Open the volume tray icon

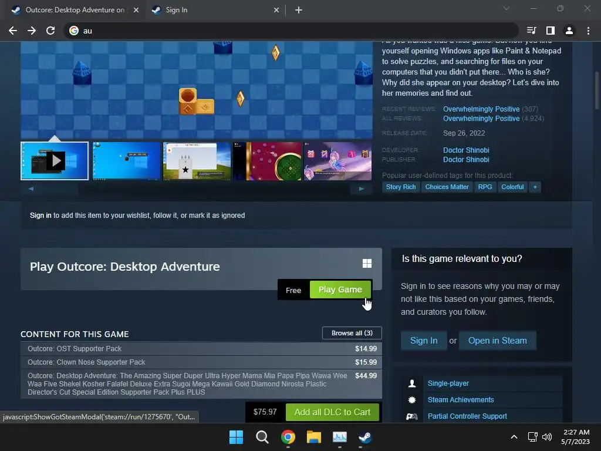(x=547, y=437)
